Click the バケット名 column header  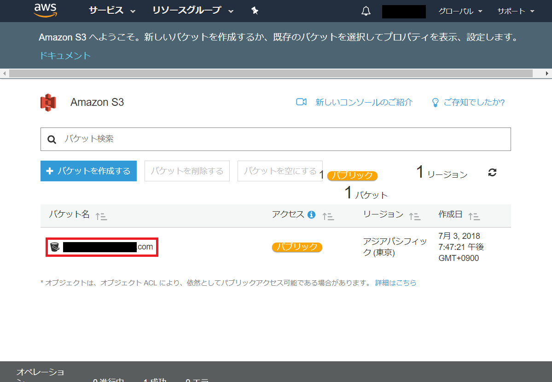pyautogui.click(x=69, y=214)
